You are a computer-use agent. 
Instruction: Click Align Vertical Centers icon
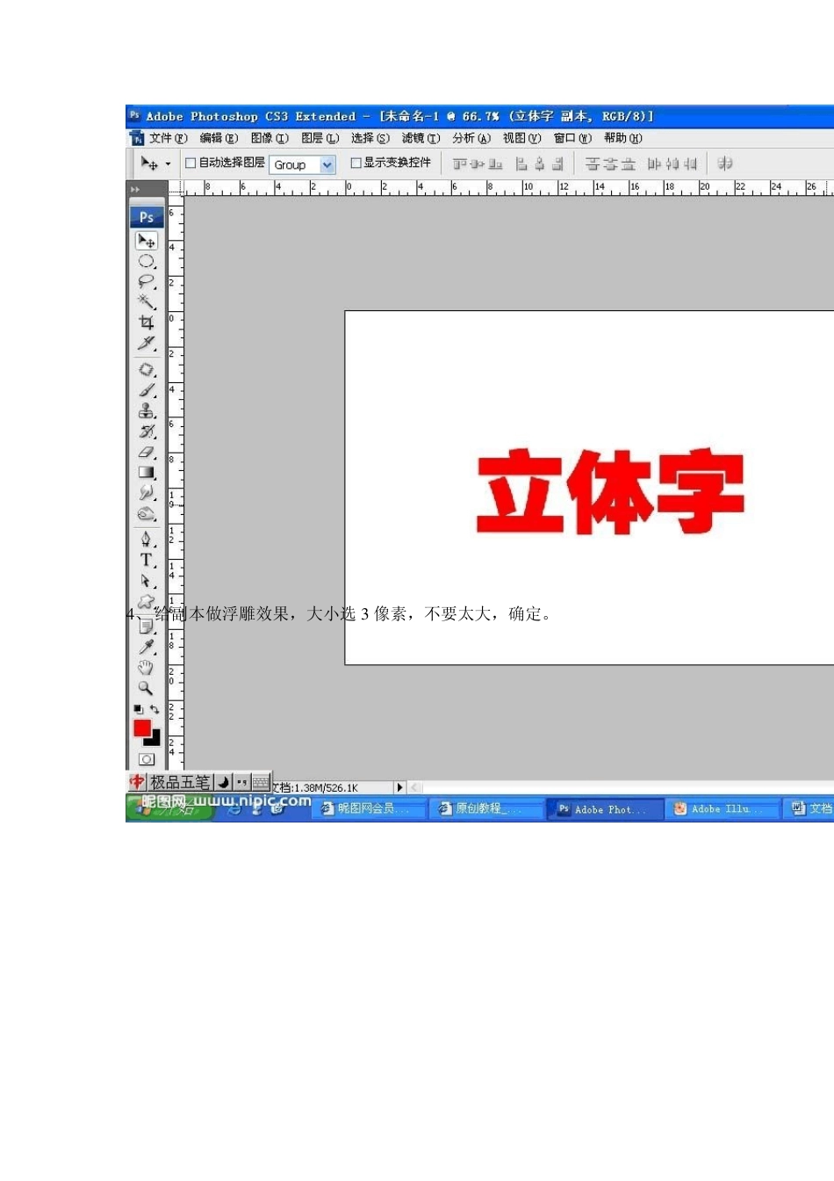pyautogui.click(x=478, y=163)
